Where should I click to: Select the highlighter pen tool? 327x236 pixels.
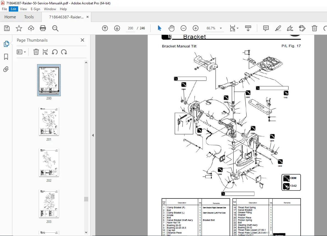tap(278, 28)
